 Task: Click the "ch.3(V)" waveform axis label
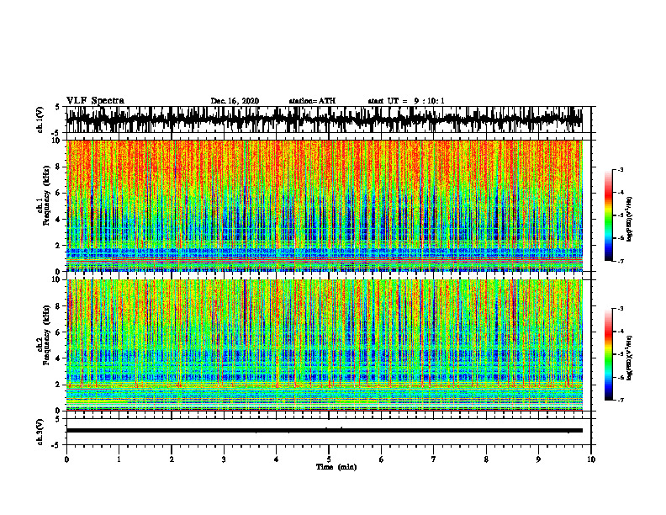tap(40, 433)
